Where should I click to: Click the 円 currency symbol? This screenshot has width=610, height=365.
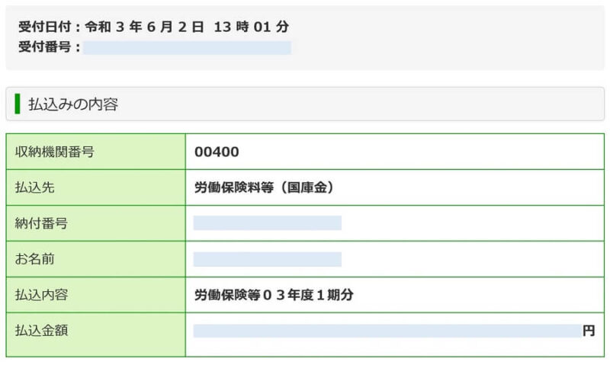point(589,331)
